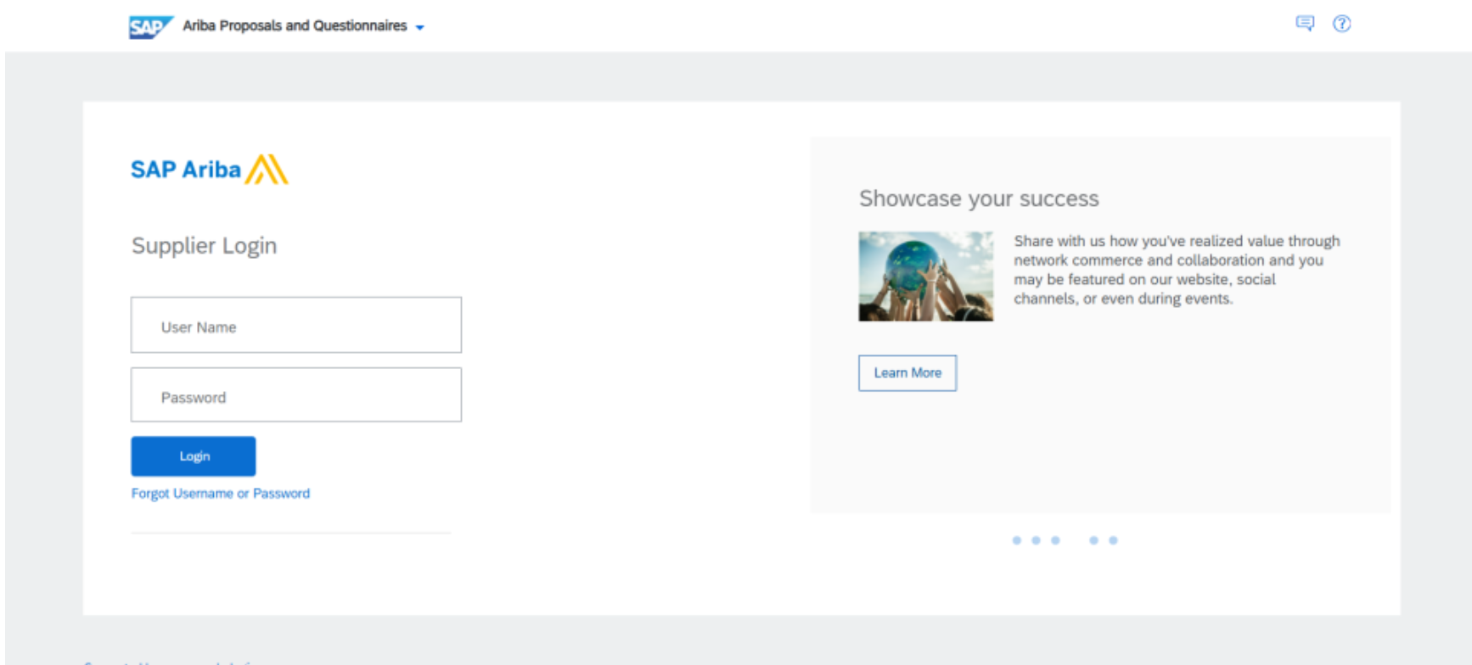1472x665 pixels.
Task: Focus the User Name field
Action: [x=296, y=325]
